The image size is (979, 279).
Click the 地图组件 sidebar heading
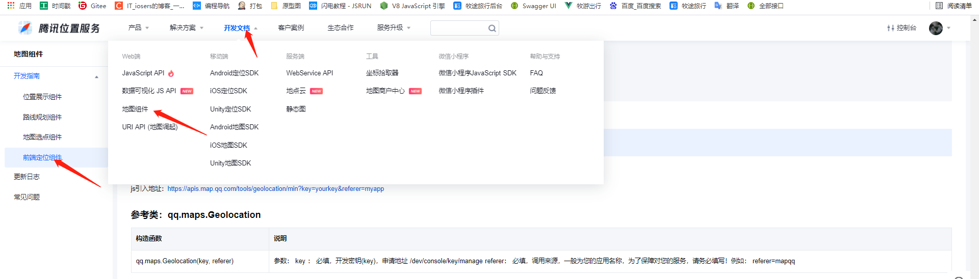pos(29,54)
